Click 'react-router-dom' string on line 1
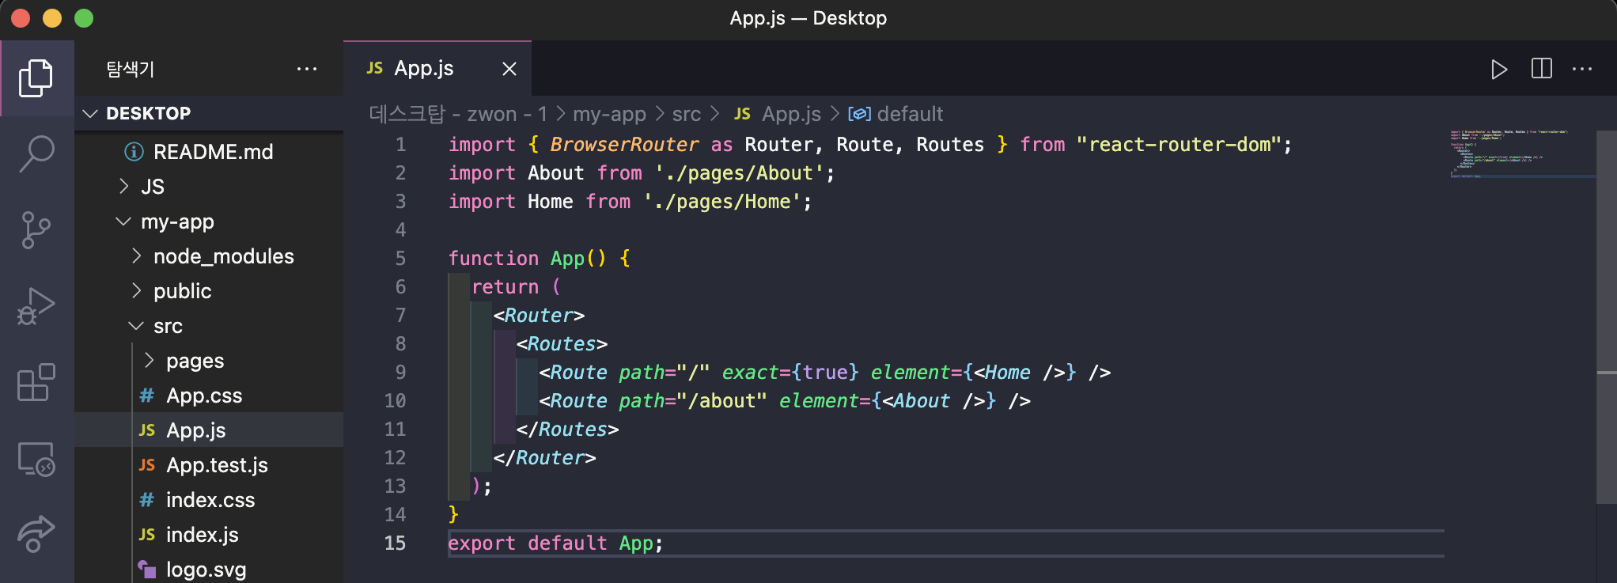Image resolution: width=1617 pixels, height=583 pixels. coord(1179,144)
